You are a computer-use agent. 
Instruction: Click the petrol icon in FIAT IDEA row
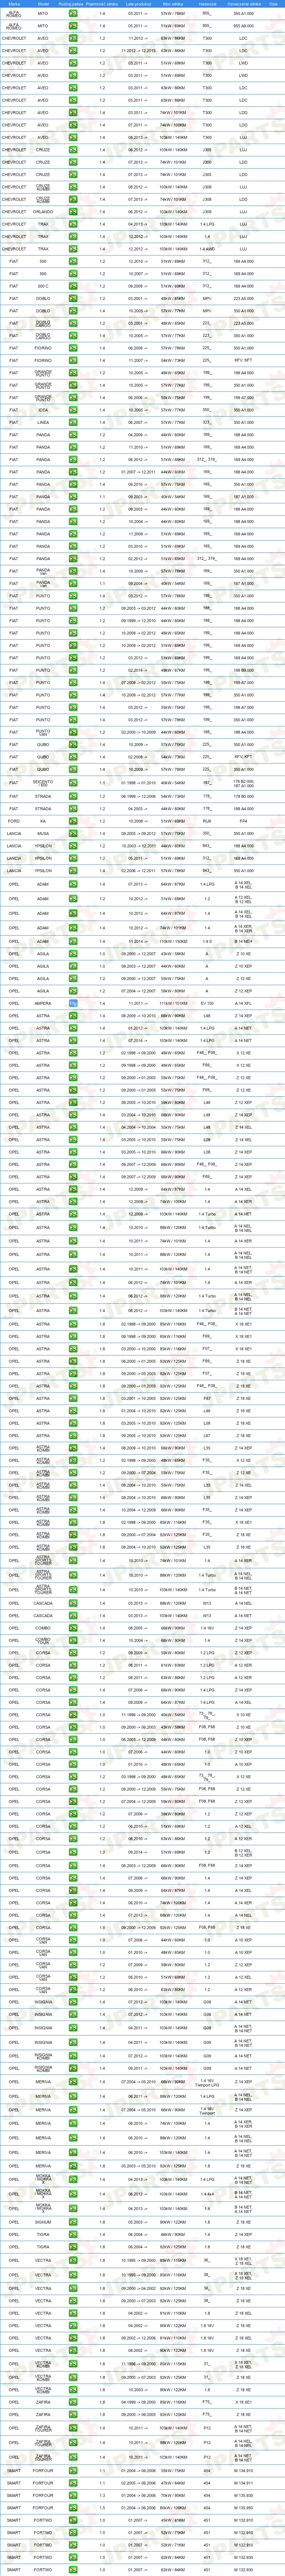pos(73,410)
